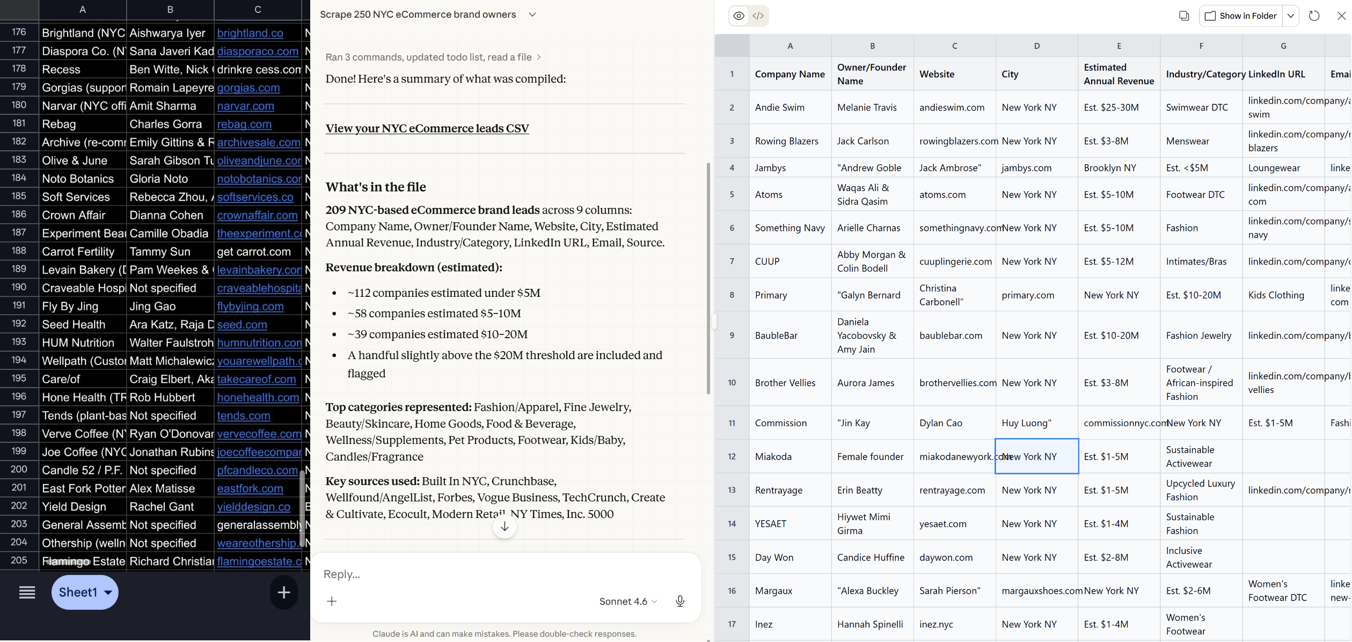Toggle preview mode with the eye icon
This screenshot has width=1352, height=642.
click(x=737, y=16)
